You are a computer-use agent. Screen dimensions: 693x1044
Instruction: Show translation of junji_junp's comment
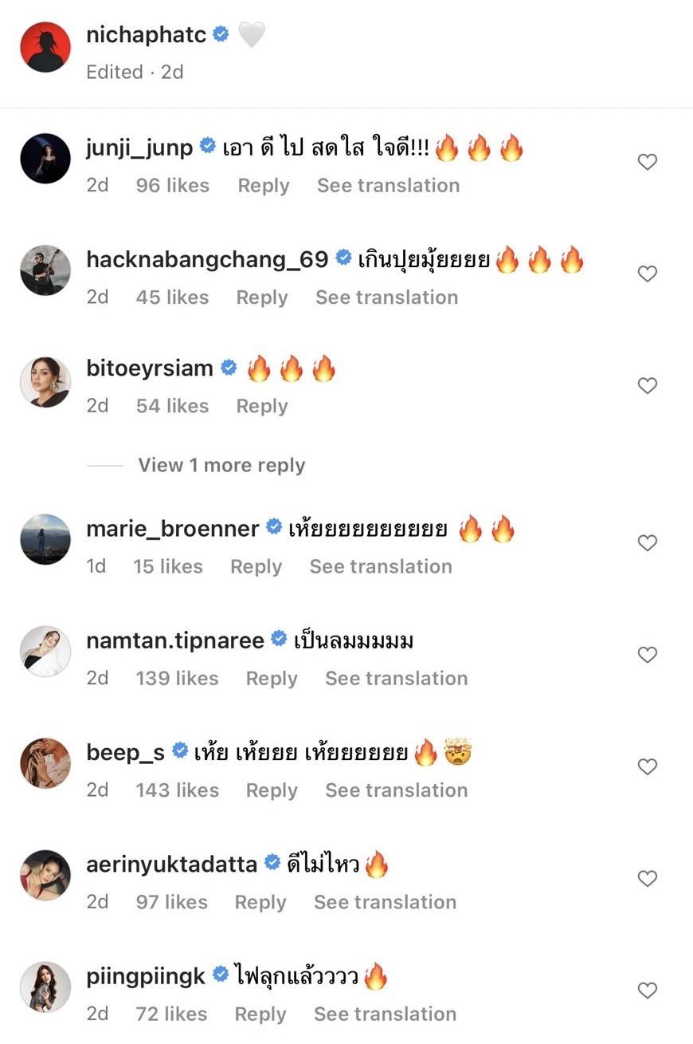point(388,186)
